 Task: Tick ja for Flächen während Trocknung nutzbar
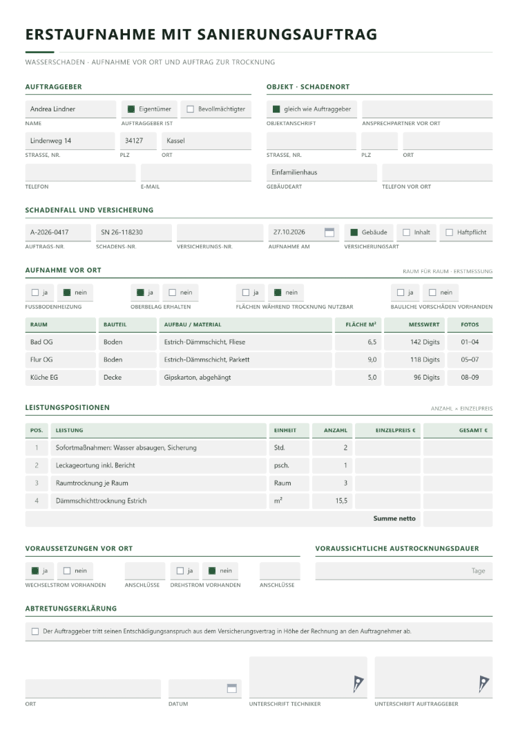(246, 293)
